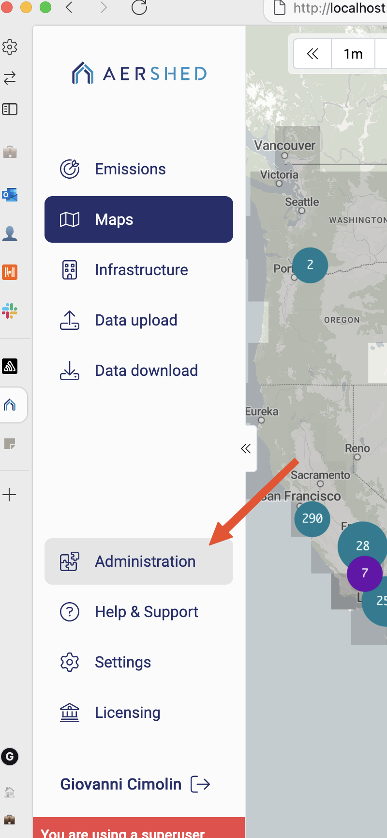Open Settings from the sidebar gear icon
Screen dimensions: 387x838
70,662
